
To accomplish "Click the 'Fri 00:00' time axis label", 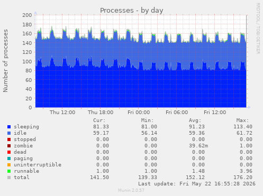I will tap(139, 113).
